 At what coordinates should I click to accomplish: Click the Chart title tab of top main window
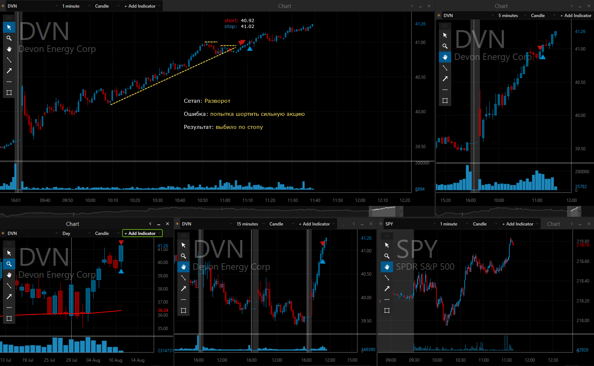click(x=285, y=6)
